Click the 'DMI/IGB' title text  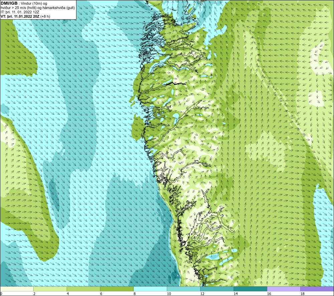(x=9, y=3)
